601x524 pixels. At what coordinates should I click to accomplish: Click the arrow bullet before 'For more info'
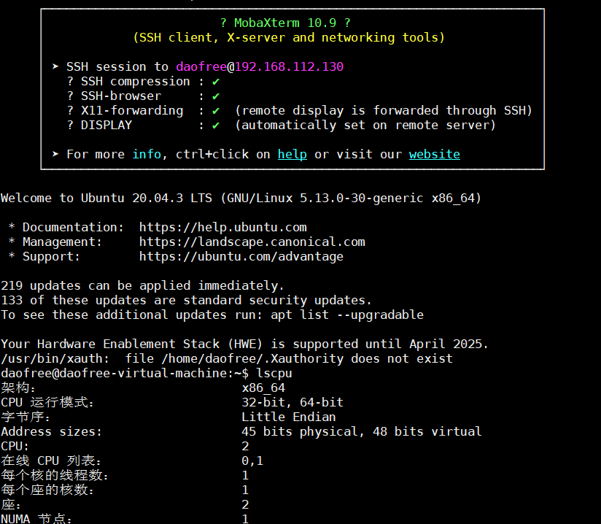(x=55, y=154)
